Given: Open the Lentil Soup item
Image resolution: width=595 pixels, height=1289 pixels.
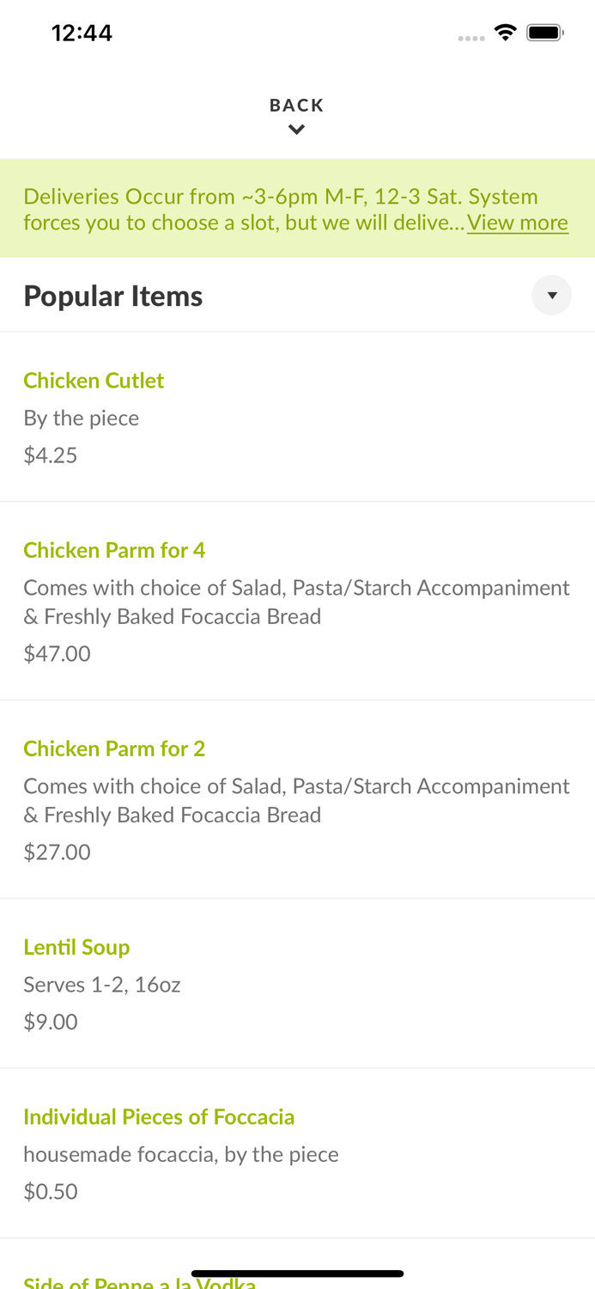Looking at the screenshot, I should tap(77, 947).
